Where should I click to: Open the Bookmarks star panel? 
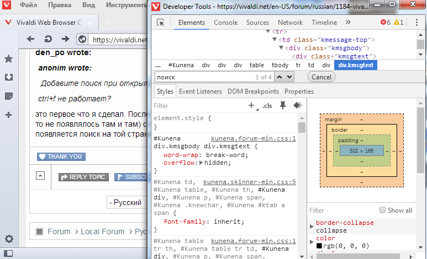click(x=9, y=59)
